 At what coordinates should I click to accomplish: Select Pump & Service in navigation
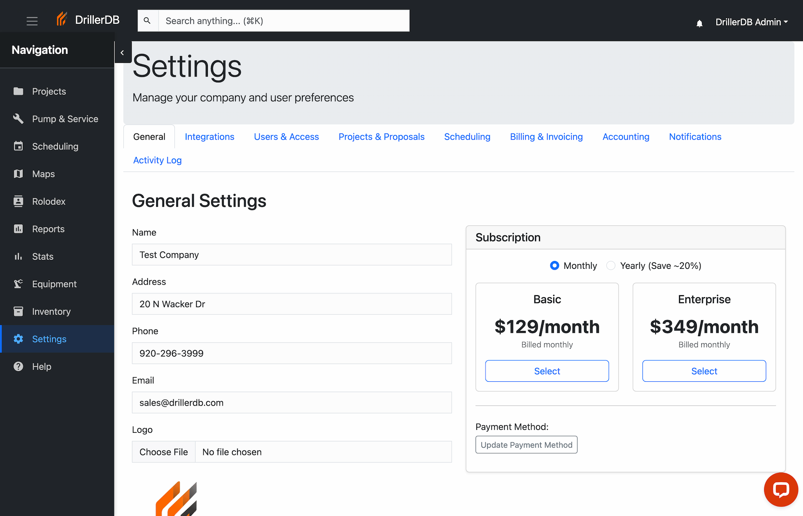tap(65, 119)
